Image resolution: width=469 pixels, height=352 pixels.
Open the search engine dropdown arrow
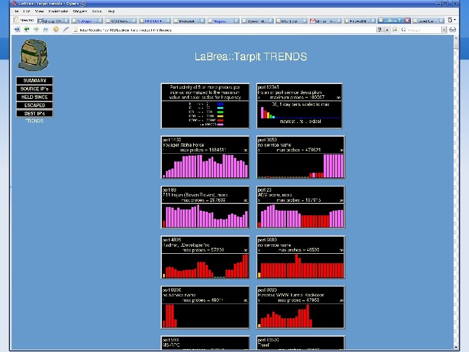pyautogui.click(x=444, y=30)
